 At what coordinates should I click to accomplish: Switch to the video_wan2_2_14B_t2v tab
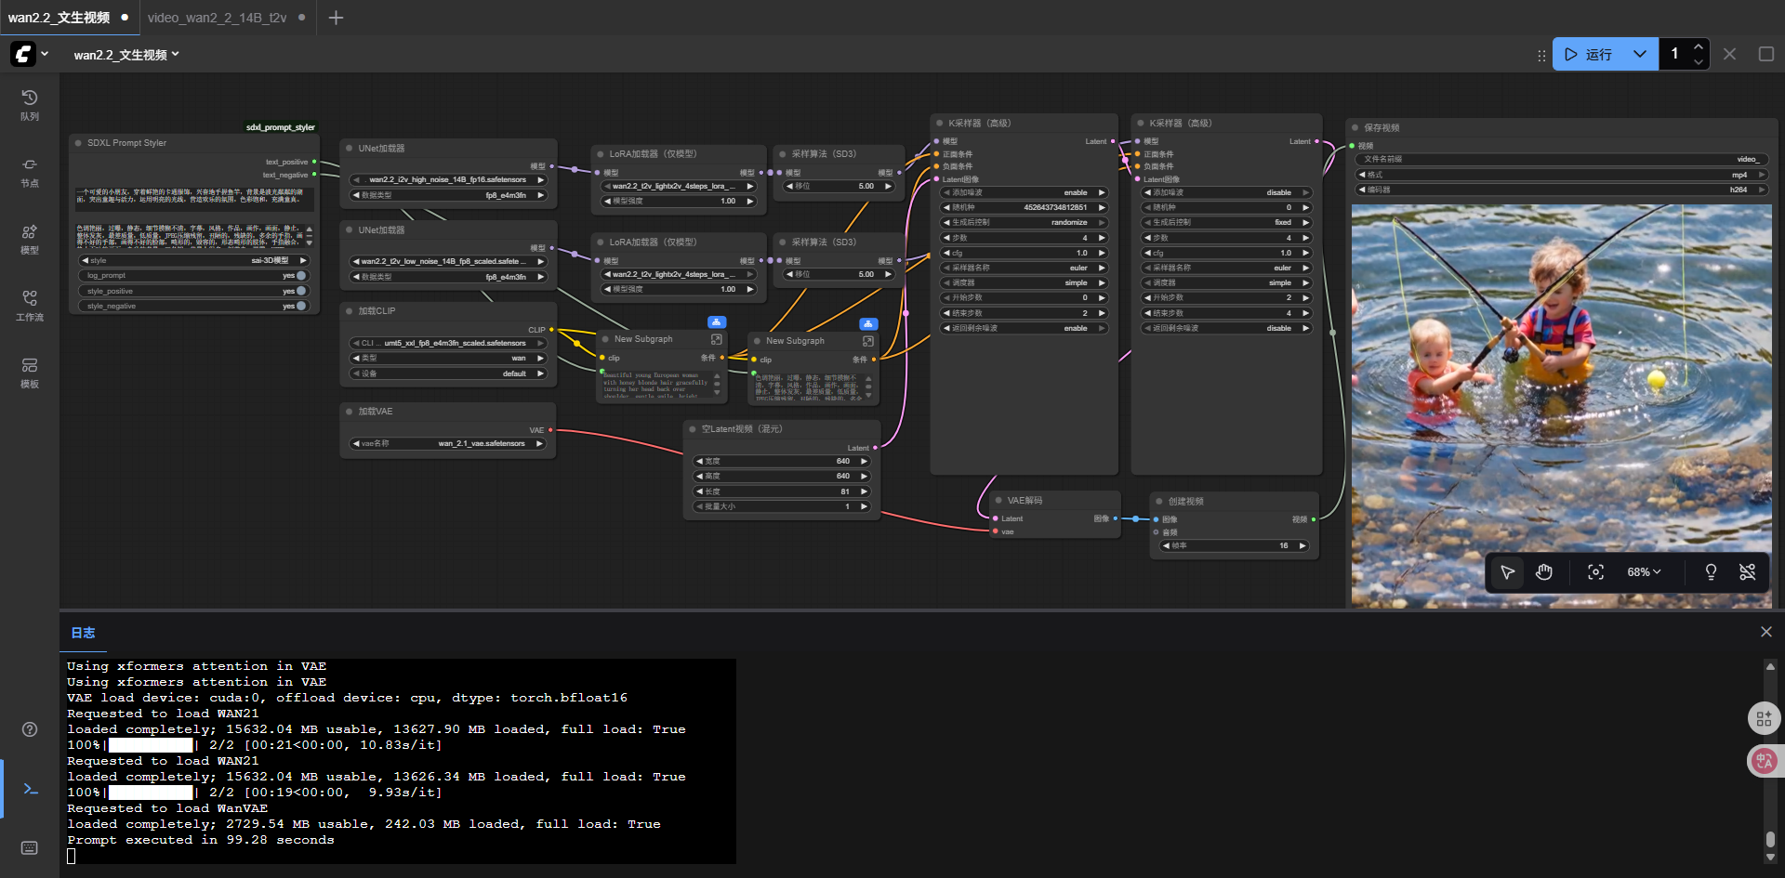point(218,18)
